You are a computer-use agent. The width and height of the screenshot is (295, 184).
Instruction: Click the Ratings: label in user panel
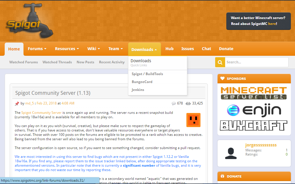(252, 154)
